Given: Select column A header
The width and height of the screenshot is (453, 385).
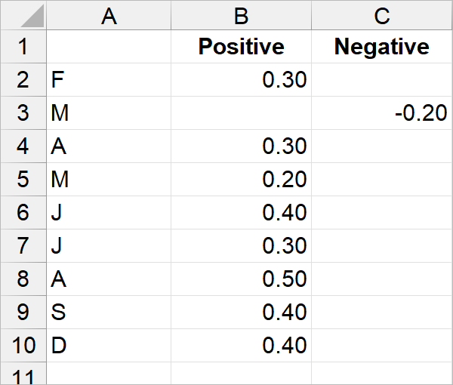Looking at the screenshot, I should [x=109, y=15].
